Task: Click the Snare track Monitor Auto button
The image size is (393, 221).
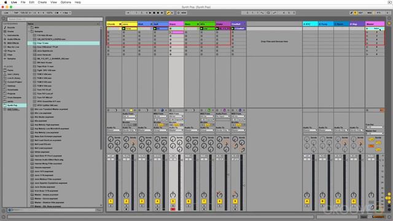Action: click(176, 125)
